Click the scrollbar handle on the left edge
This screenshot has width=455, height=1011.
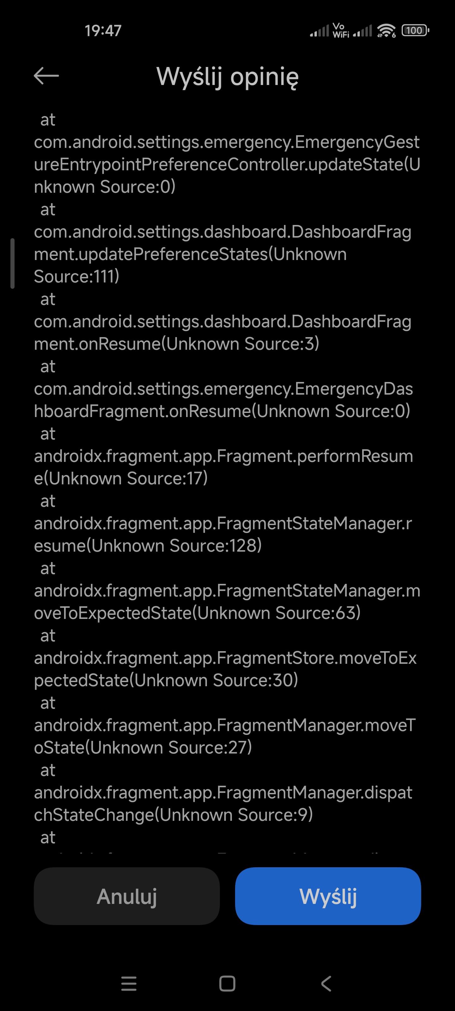click(x=13, y=263)
